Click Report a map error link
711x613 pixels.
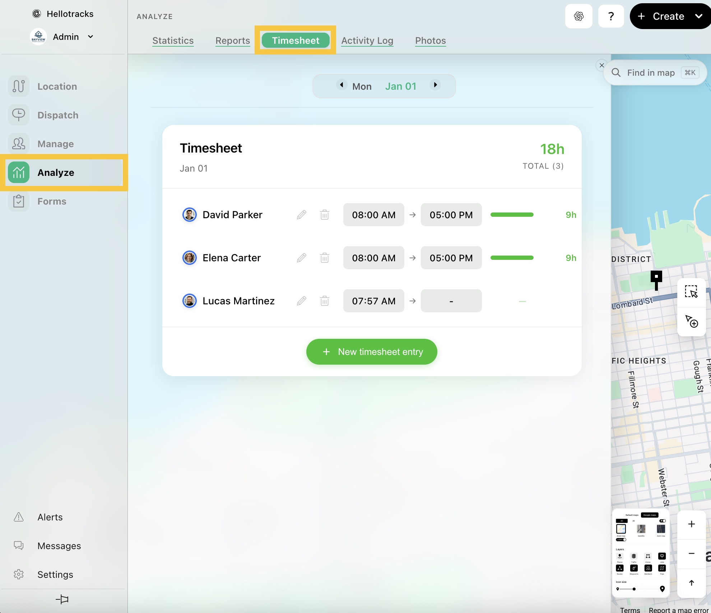coord(679,610)
